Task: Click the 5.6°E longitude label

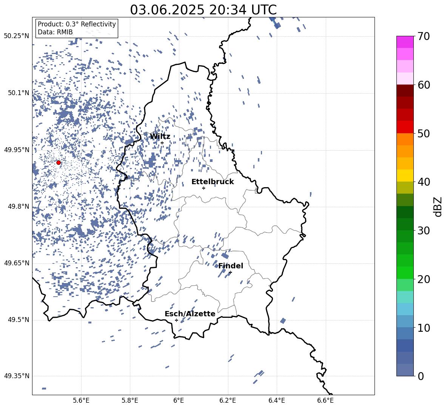Action: click(x=81, y=401)
